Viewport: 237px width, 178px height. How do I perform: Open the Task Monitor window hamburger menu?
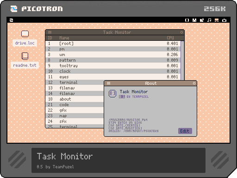50,32
